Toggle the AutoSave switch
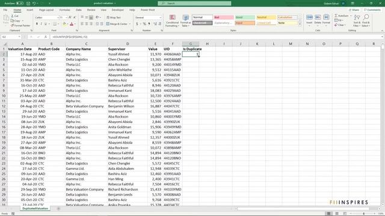The image size is (385, 216). (20, 4)
